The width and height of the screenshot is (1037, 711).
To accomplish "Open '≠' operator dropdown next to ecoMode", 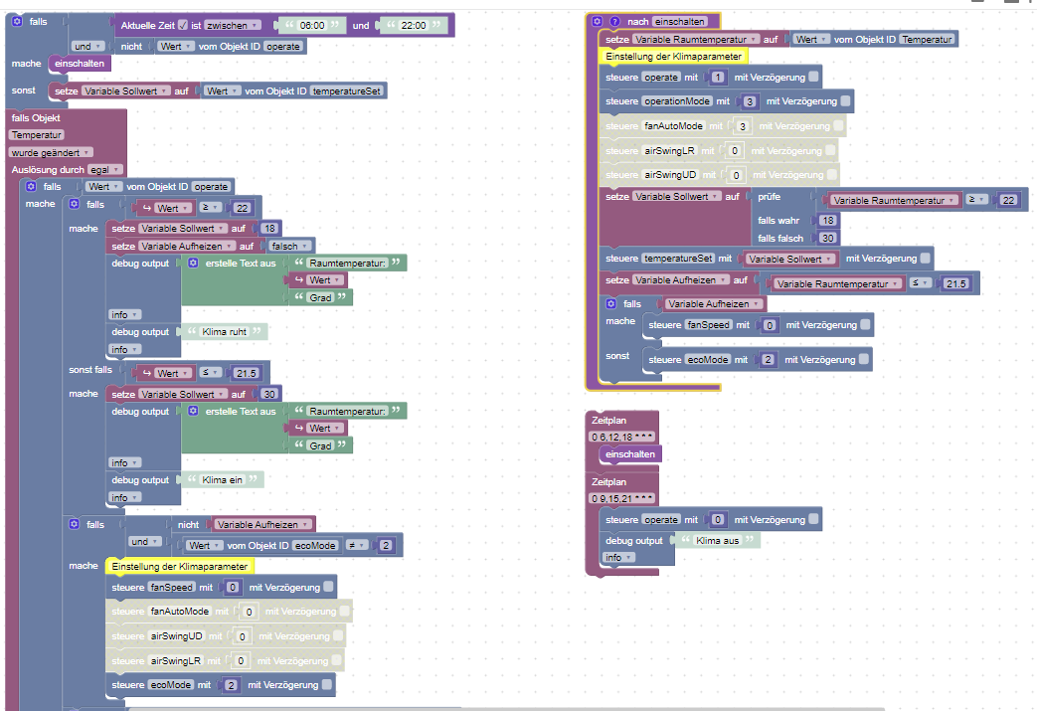I will click(357, 546).
